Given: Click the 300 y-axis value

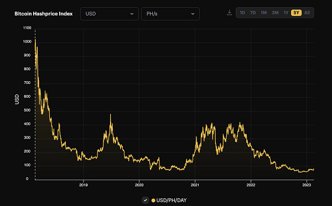Looking at the screenshot, I should pyautogui.click(x=27, y=138).
